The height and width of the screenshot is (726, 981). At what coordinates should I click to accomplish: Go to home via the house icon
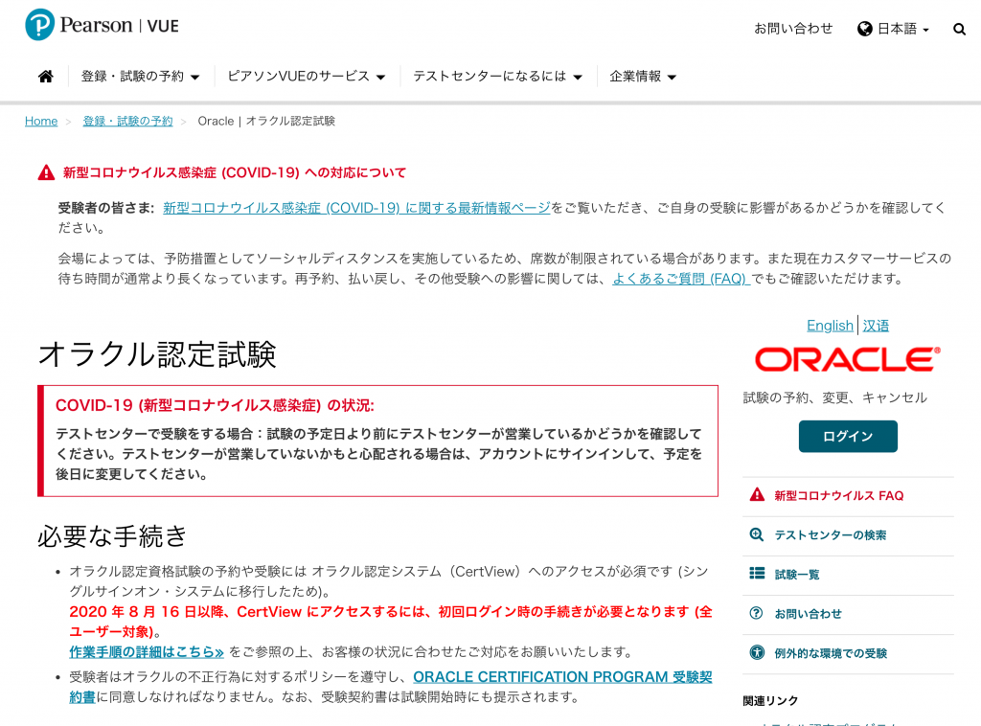pyautogui.click(x=46, y=77)
